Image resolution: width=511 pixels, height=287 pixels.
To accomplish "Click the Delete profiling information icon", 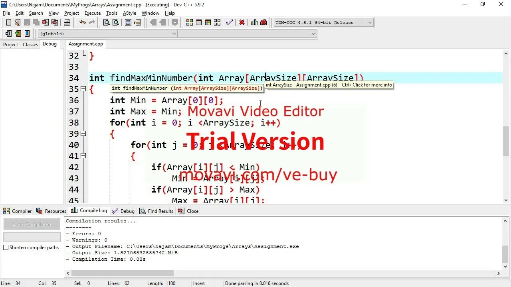I will point(263,22).
